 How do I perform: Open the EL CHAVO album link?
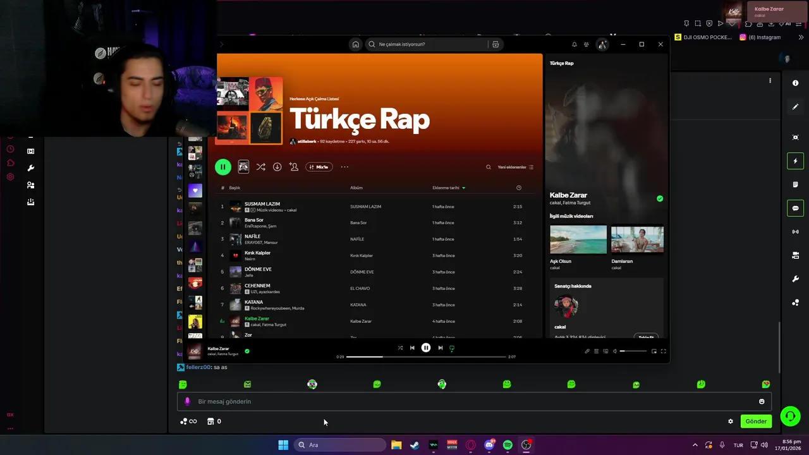point(360,289)
